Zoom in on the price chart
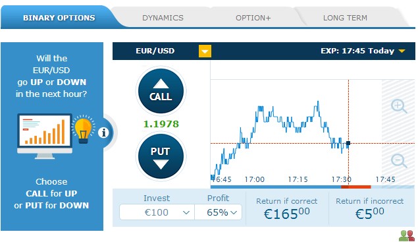The width and height of the screenshot is (418, 242). tap(398, 106)
